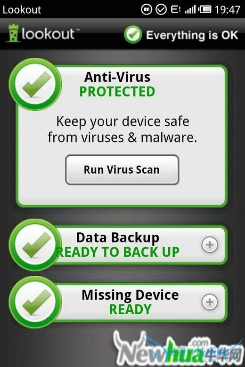Tap the READY TO BACK UP status
This screenshot has height=367, width=245.
coord(118,252)
